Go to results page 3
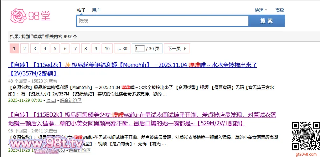Image resolution: width=320 pixels, height=157 pixels. click(35, 49)
